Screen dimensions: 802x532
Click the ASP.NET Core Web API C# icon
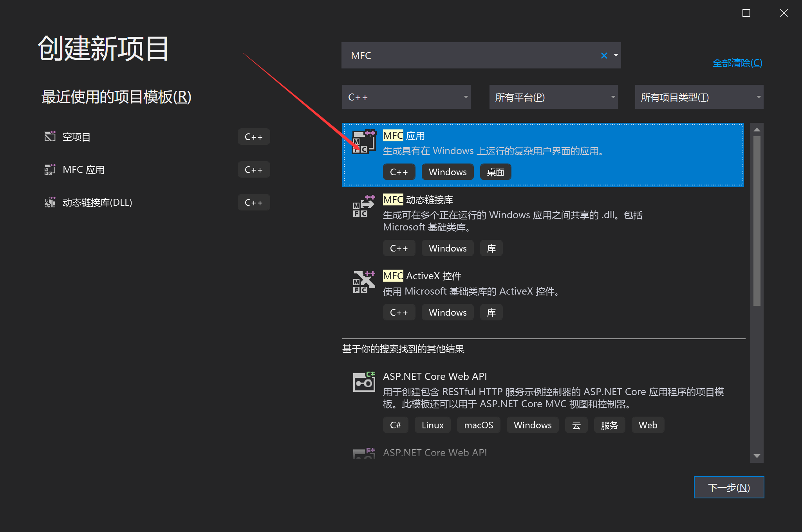(364, 382)
